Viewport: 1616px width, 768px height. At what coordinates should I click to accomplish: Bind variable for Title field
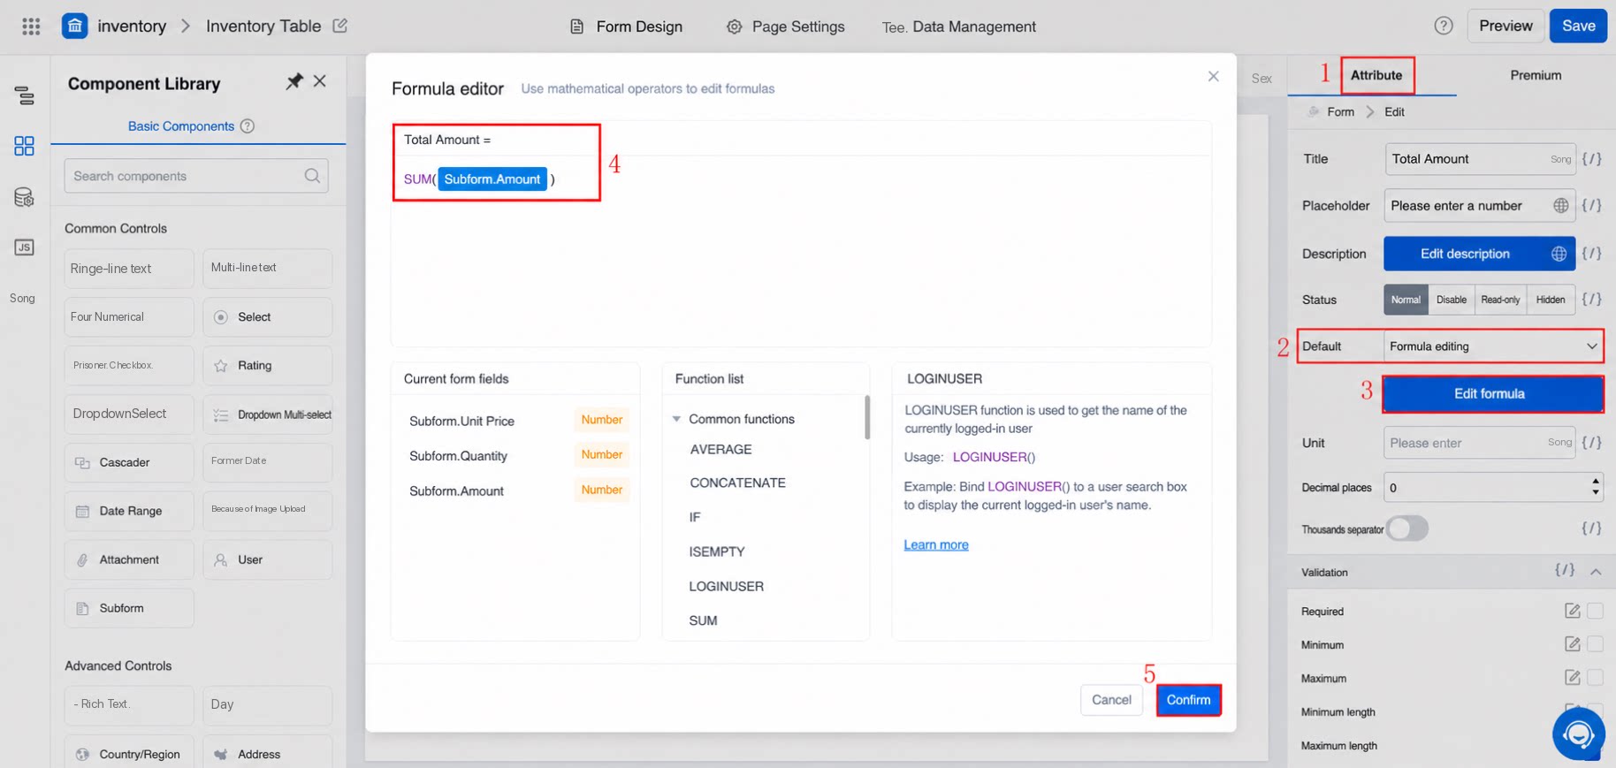1591,159
